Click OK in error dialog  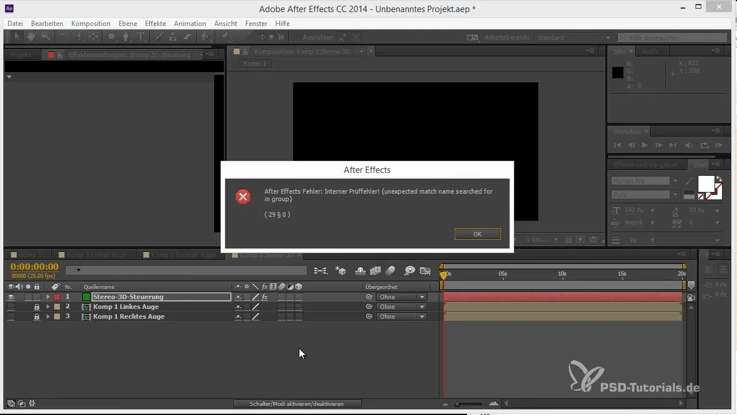pyautogui.click(x=477, y=234)
